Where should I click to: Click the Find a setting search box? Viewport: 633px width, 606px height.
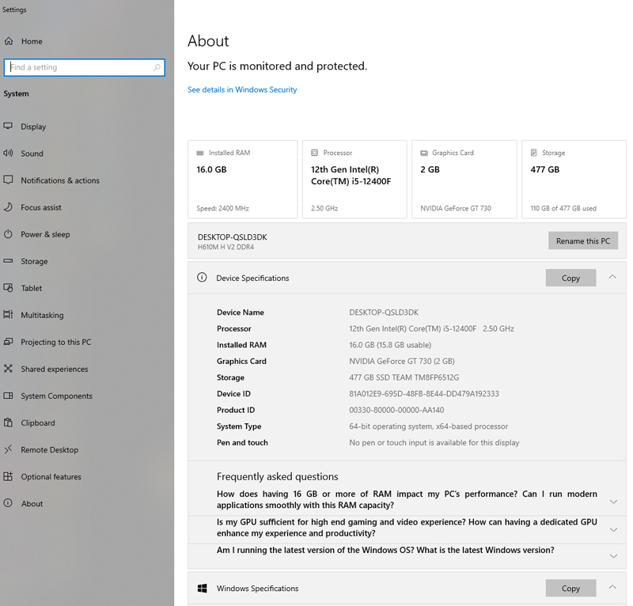click(85, 67)
